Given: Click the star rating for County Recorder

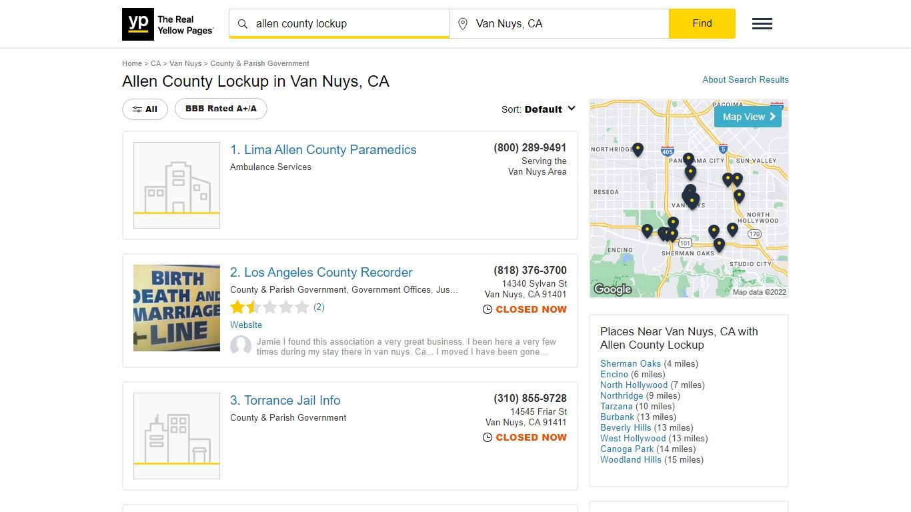Looking at the screenshot, I should (269, 307).
